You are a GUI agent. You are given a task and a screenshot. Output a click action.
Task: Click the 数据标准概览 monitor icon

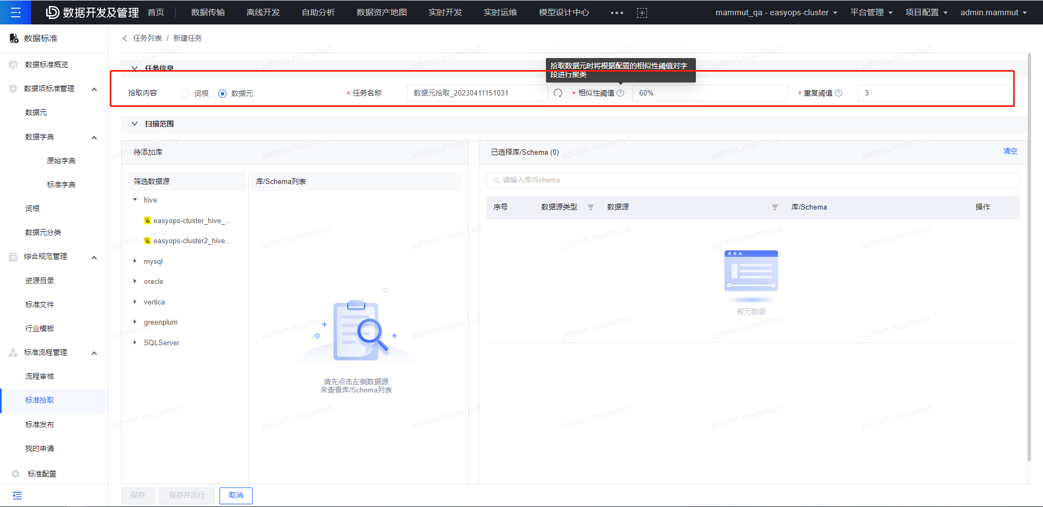point(13,65)
